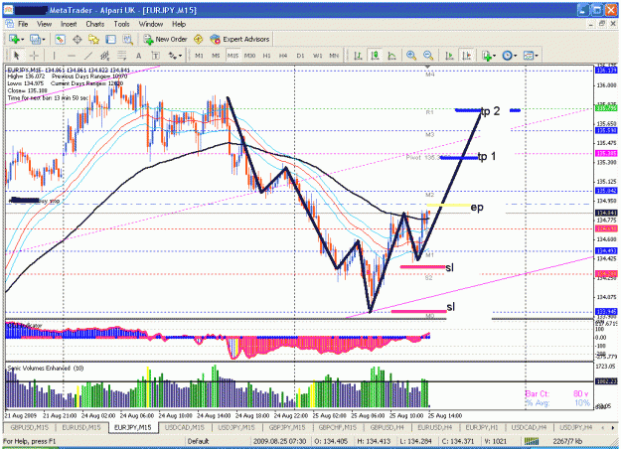Expand the New Chart dropdown arrow

click(x=23, y=39)
